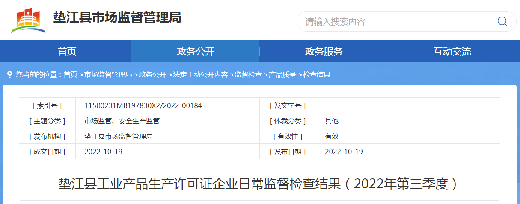
Task: Click the 监督检查 breadcrumb link
Action: coord(248,74)
